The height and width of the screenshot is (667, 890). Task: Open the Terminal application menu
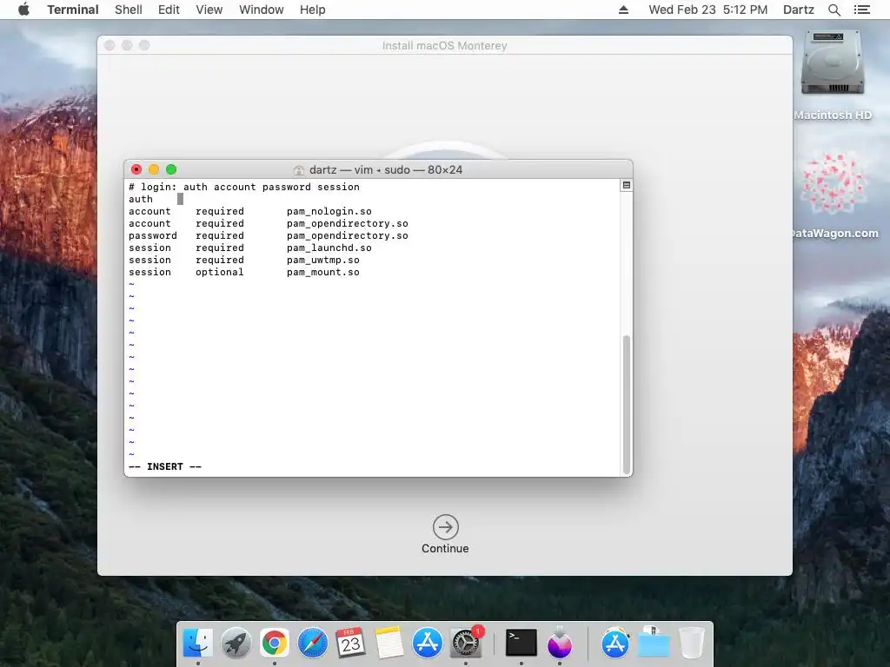[x=73, y=10]
